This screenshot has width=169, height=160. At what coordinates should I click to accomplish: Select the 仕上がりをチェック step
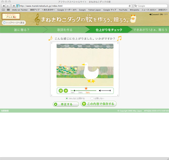[109, 30]
